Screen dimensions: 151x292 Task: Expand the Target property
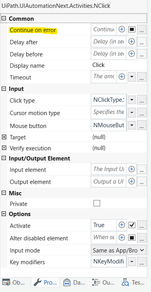[x=4, y=137]
